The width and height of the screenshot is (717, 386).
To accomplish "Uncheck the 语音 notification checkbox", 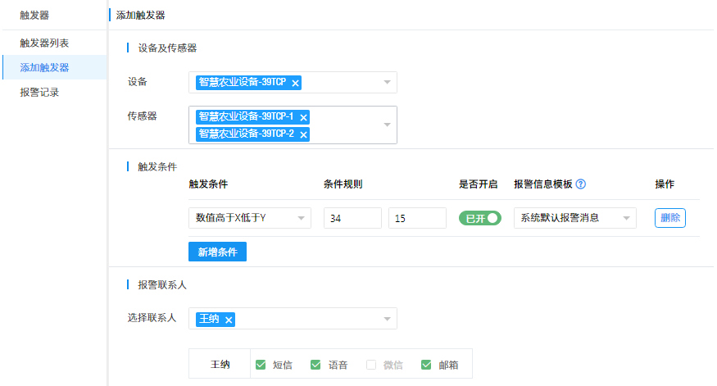I will (315, 365).
